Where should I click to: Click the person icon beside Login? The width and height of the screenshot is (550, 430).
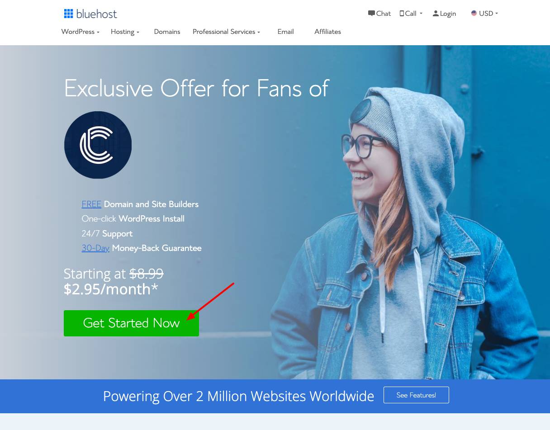click(x=436, y=14)
